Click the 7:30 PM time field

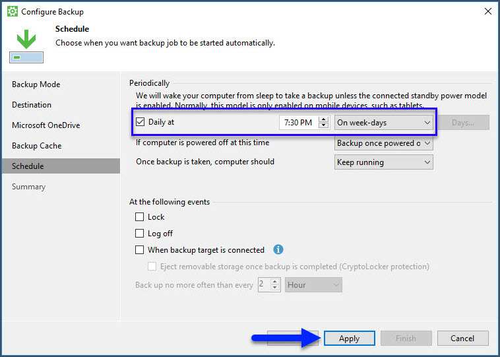coord(298,123)
